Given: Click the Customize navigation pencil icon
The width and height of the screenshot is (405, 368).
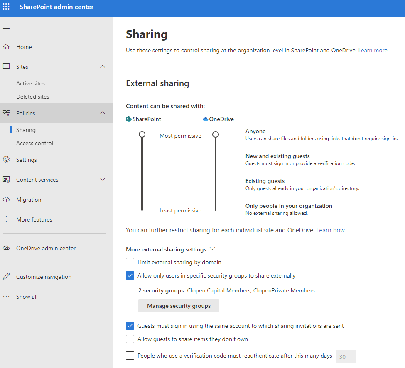Looking at the screenshot, I should pyautogui.click(x=6, y=276).
